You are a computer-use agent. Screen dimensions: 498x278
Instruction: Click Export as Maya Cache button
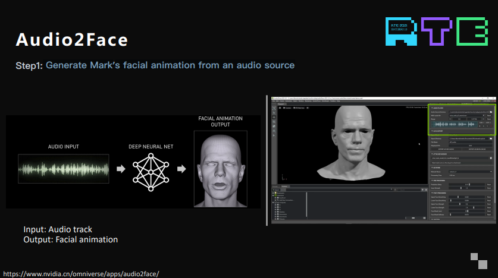point(477,149)
